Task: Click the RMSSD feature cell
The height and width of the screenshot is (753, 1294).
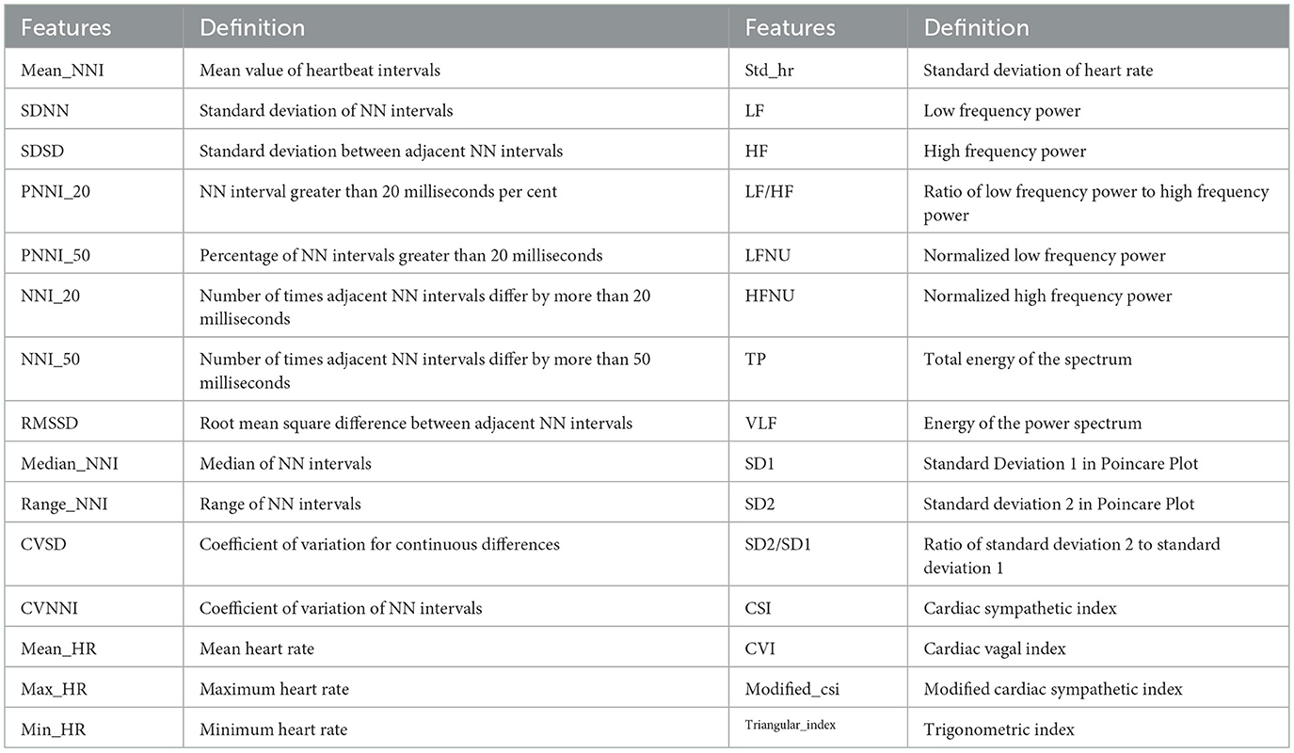Action: point(50,424)
